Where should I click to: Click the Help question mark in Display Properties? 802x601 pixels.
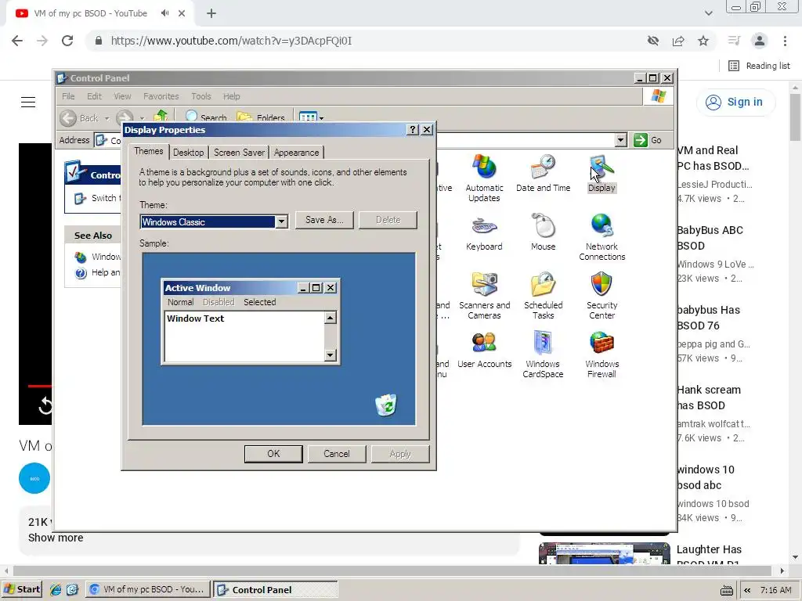[413, 130]
